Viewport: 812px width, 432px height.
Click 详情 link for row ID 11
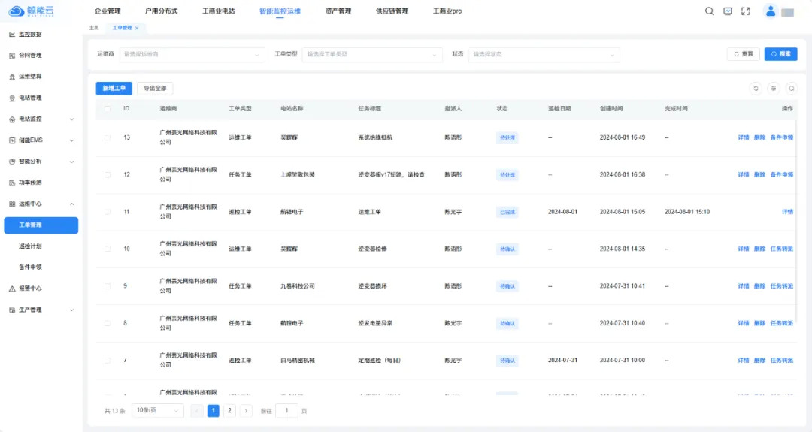(x=787, y=213)
